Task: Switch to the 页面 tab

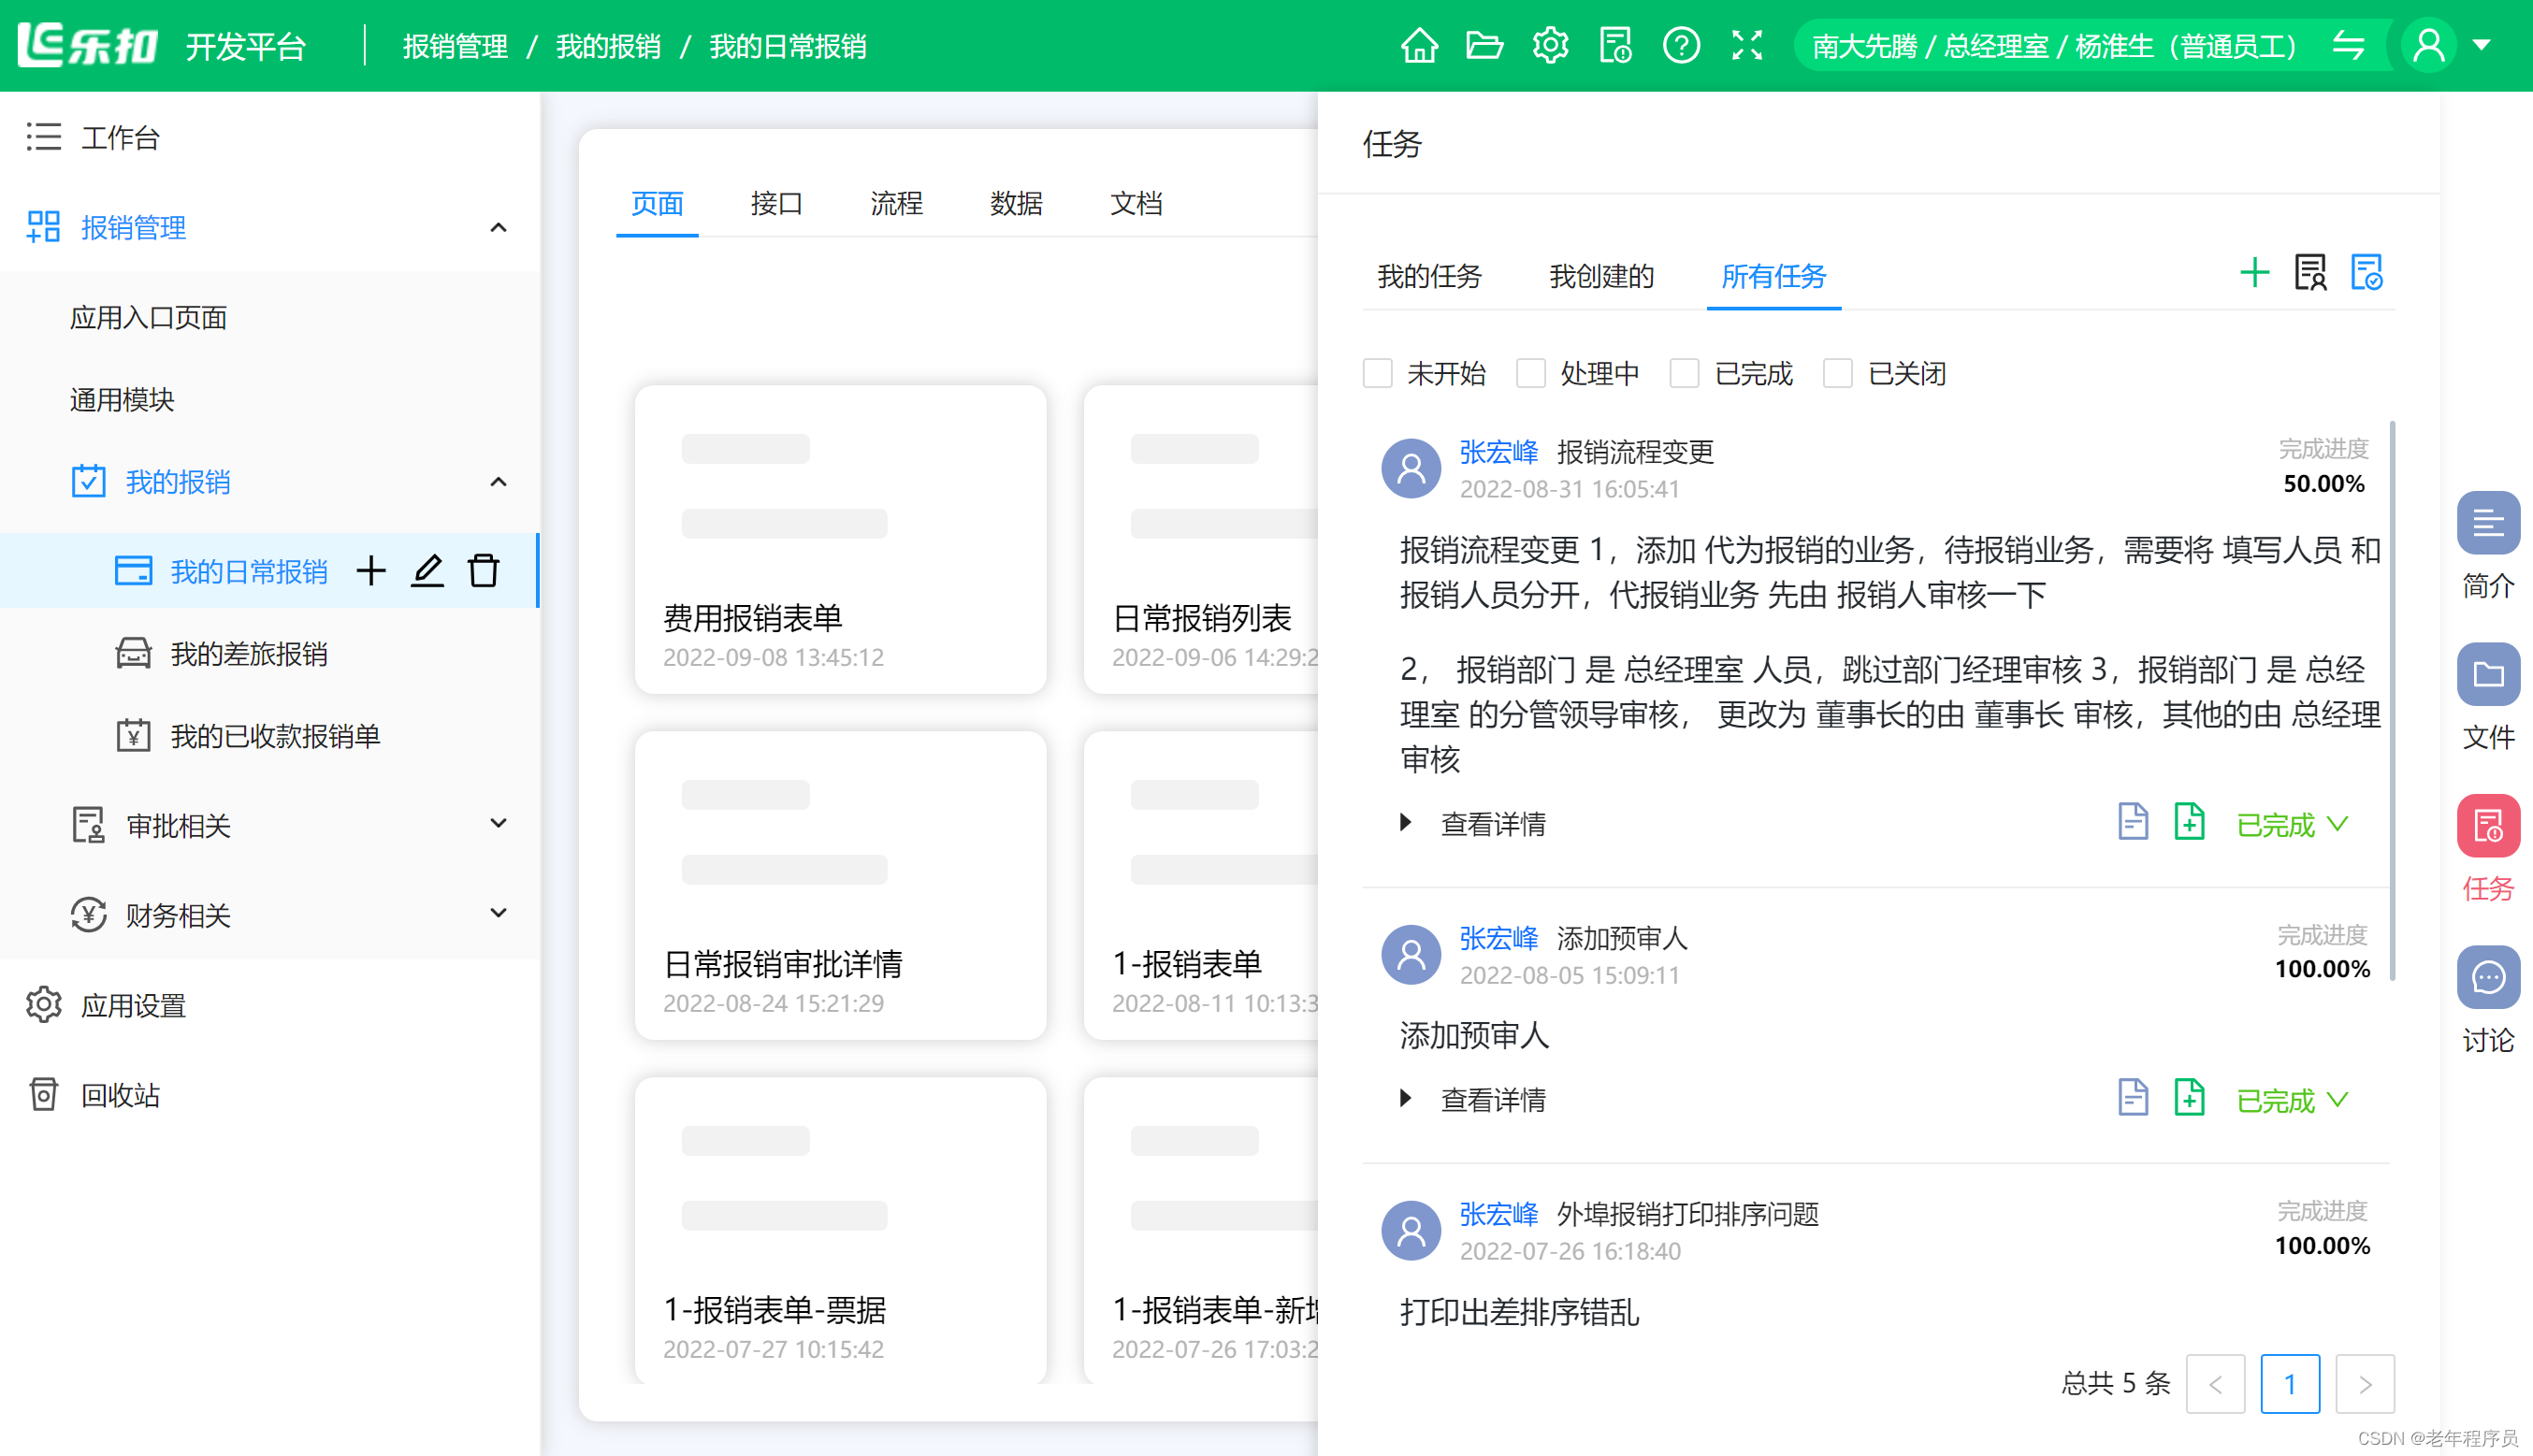Action: click(x=657, y=204)
